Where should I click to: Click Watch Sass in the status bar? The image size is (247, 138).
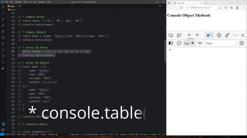coord(74,135)
